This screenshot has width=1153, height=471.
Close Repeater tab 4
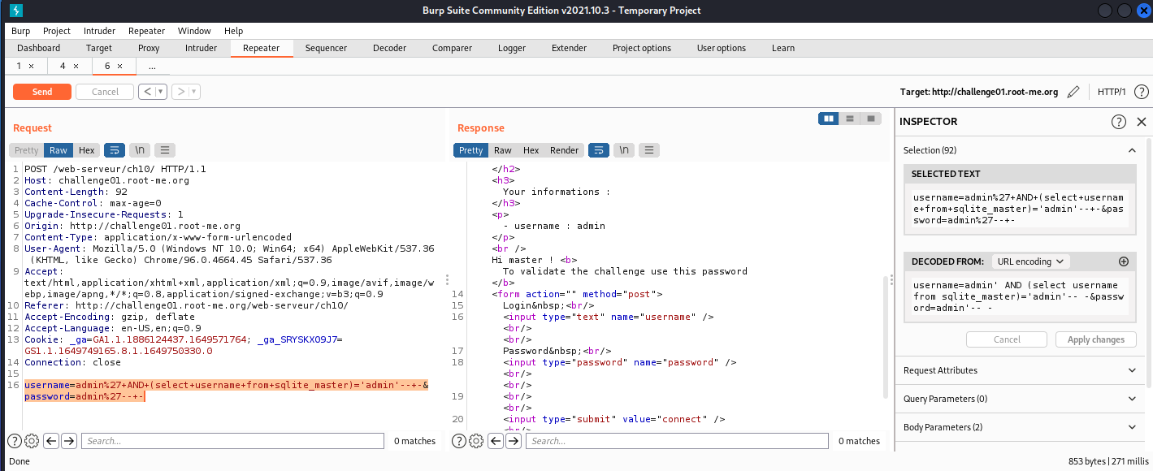(76, 66)
